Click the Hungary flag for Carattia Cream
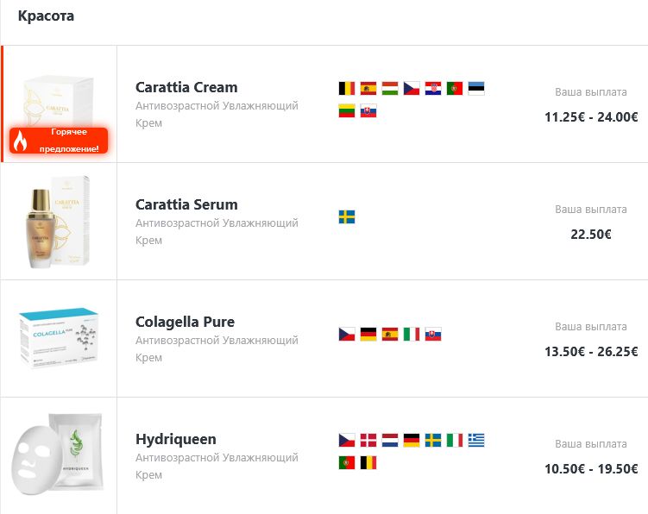The width and height of the screenshot is (648, 514). pyautogui.click(x=390, y=88)
